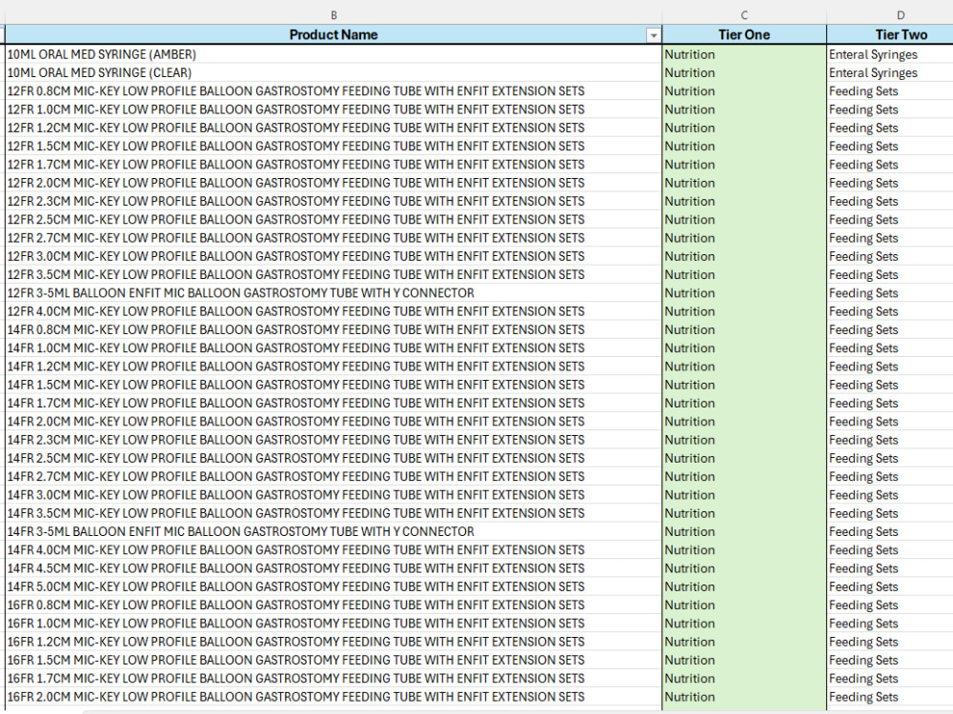Select Nutrition cell in 16FR 2.0CM row
This screenshot has width=953, height=714.
pyautogui.click(x=744, y=697)
